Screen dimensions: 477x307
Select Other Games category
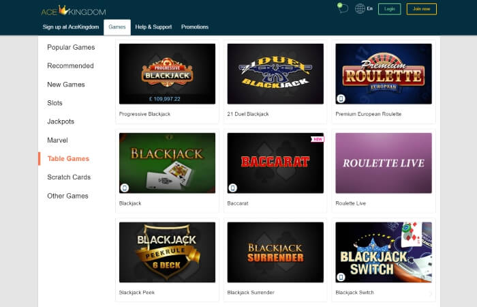pyautogui.click(x=67, y=196)
